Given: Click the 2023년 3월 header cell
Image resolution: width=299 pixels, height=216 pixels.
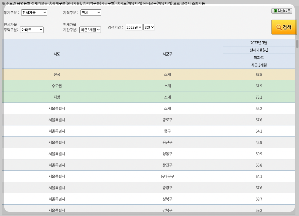Looking at the screenshot, I should tap(259, 43).
